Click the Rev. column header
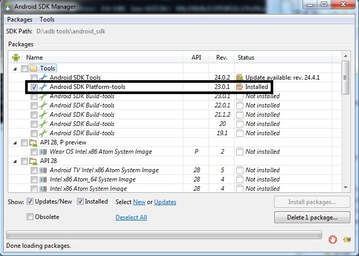Viewport: 359px width, 256px height. pyautogui.click(x=222, y=57)
